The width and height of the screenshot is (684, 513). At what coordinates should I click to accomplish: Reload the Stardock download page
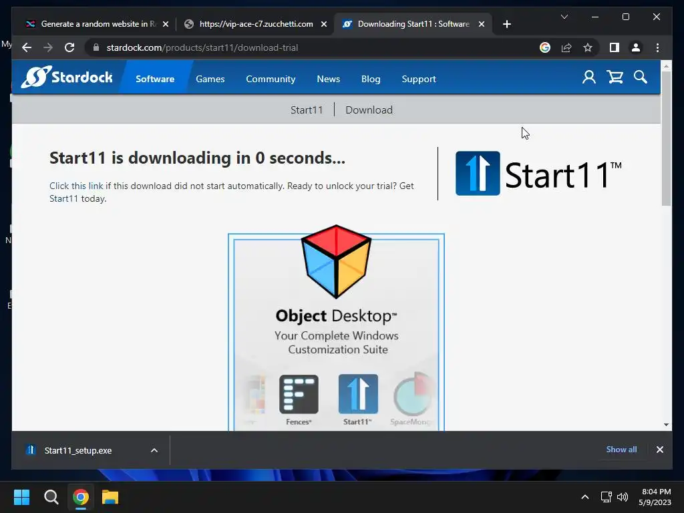[x=69, y=47]
